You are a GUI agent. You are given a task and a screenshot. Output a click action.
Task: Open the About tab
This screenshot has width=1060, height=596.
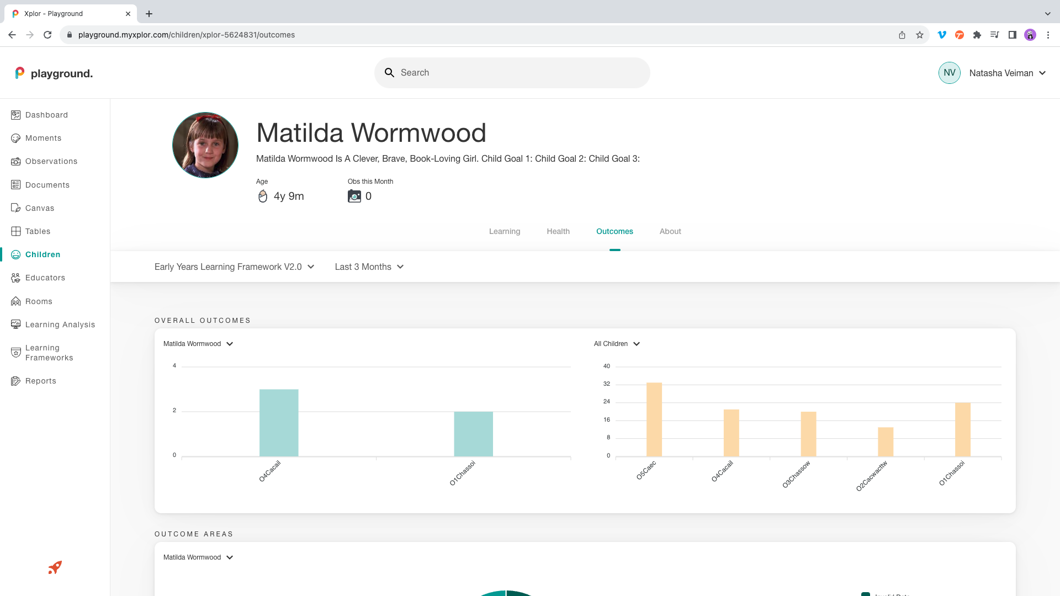pos(670,231)
